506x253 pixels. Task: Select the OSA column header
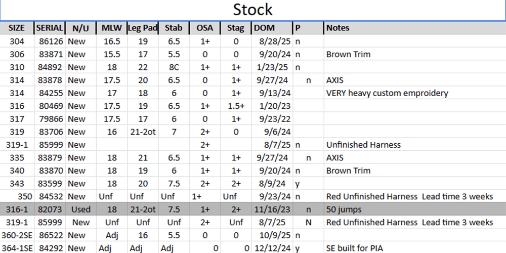204,28
